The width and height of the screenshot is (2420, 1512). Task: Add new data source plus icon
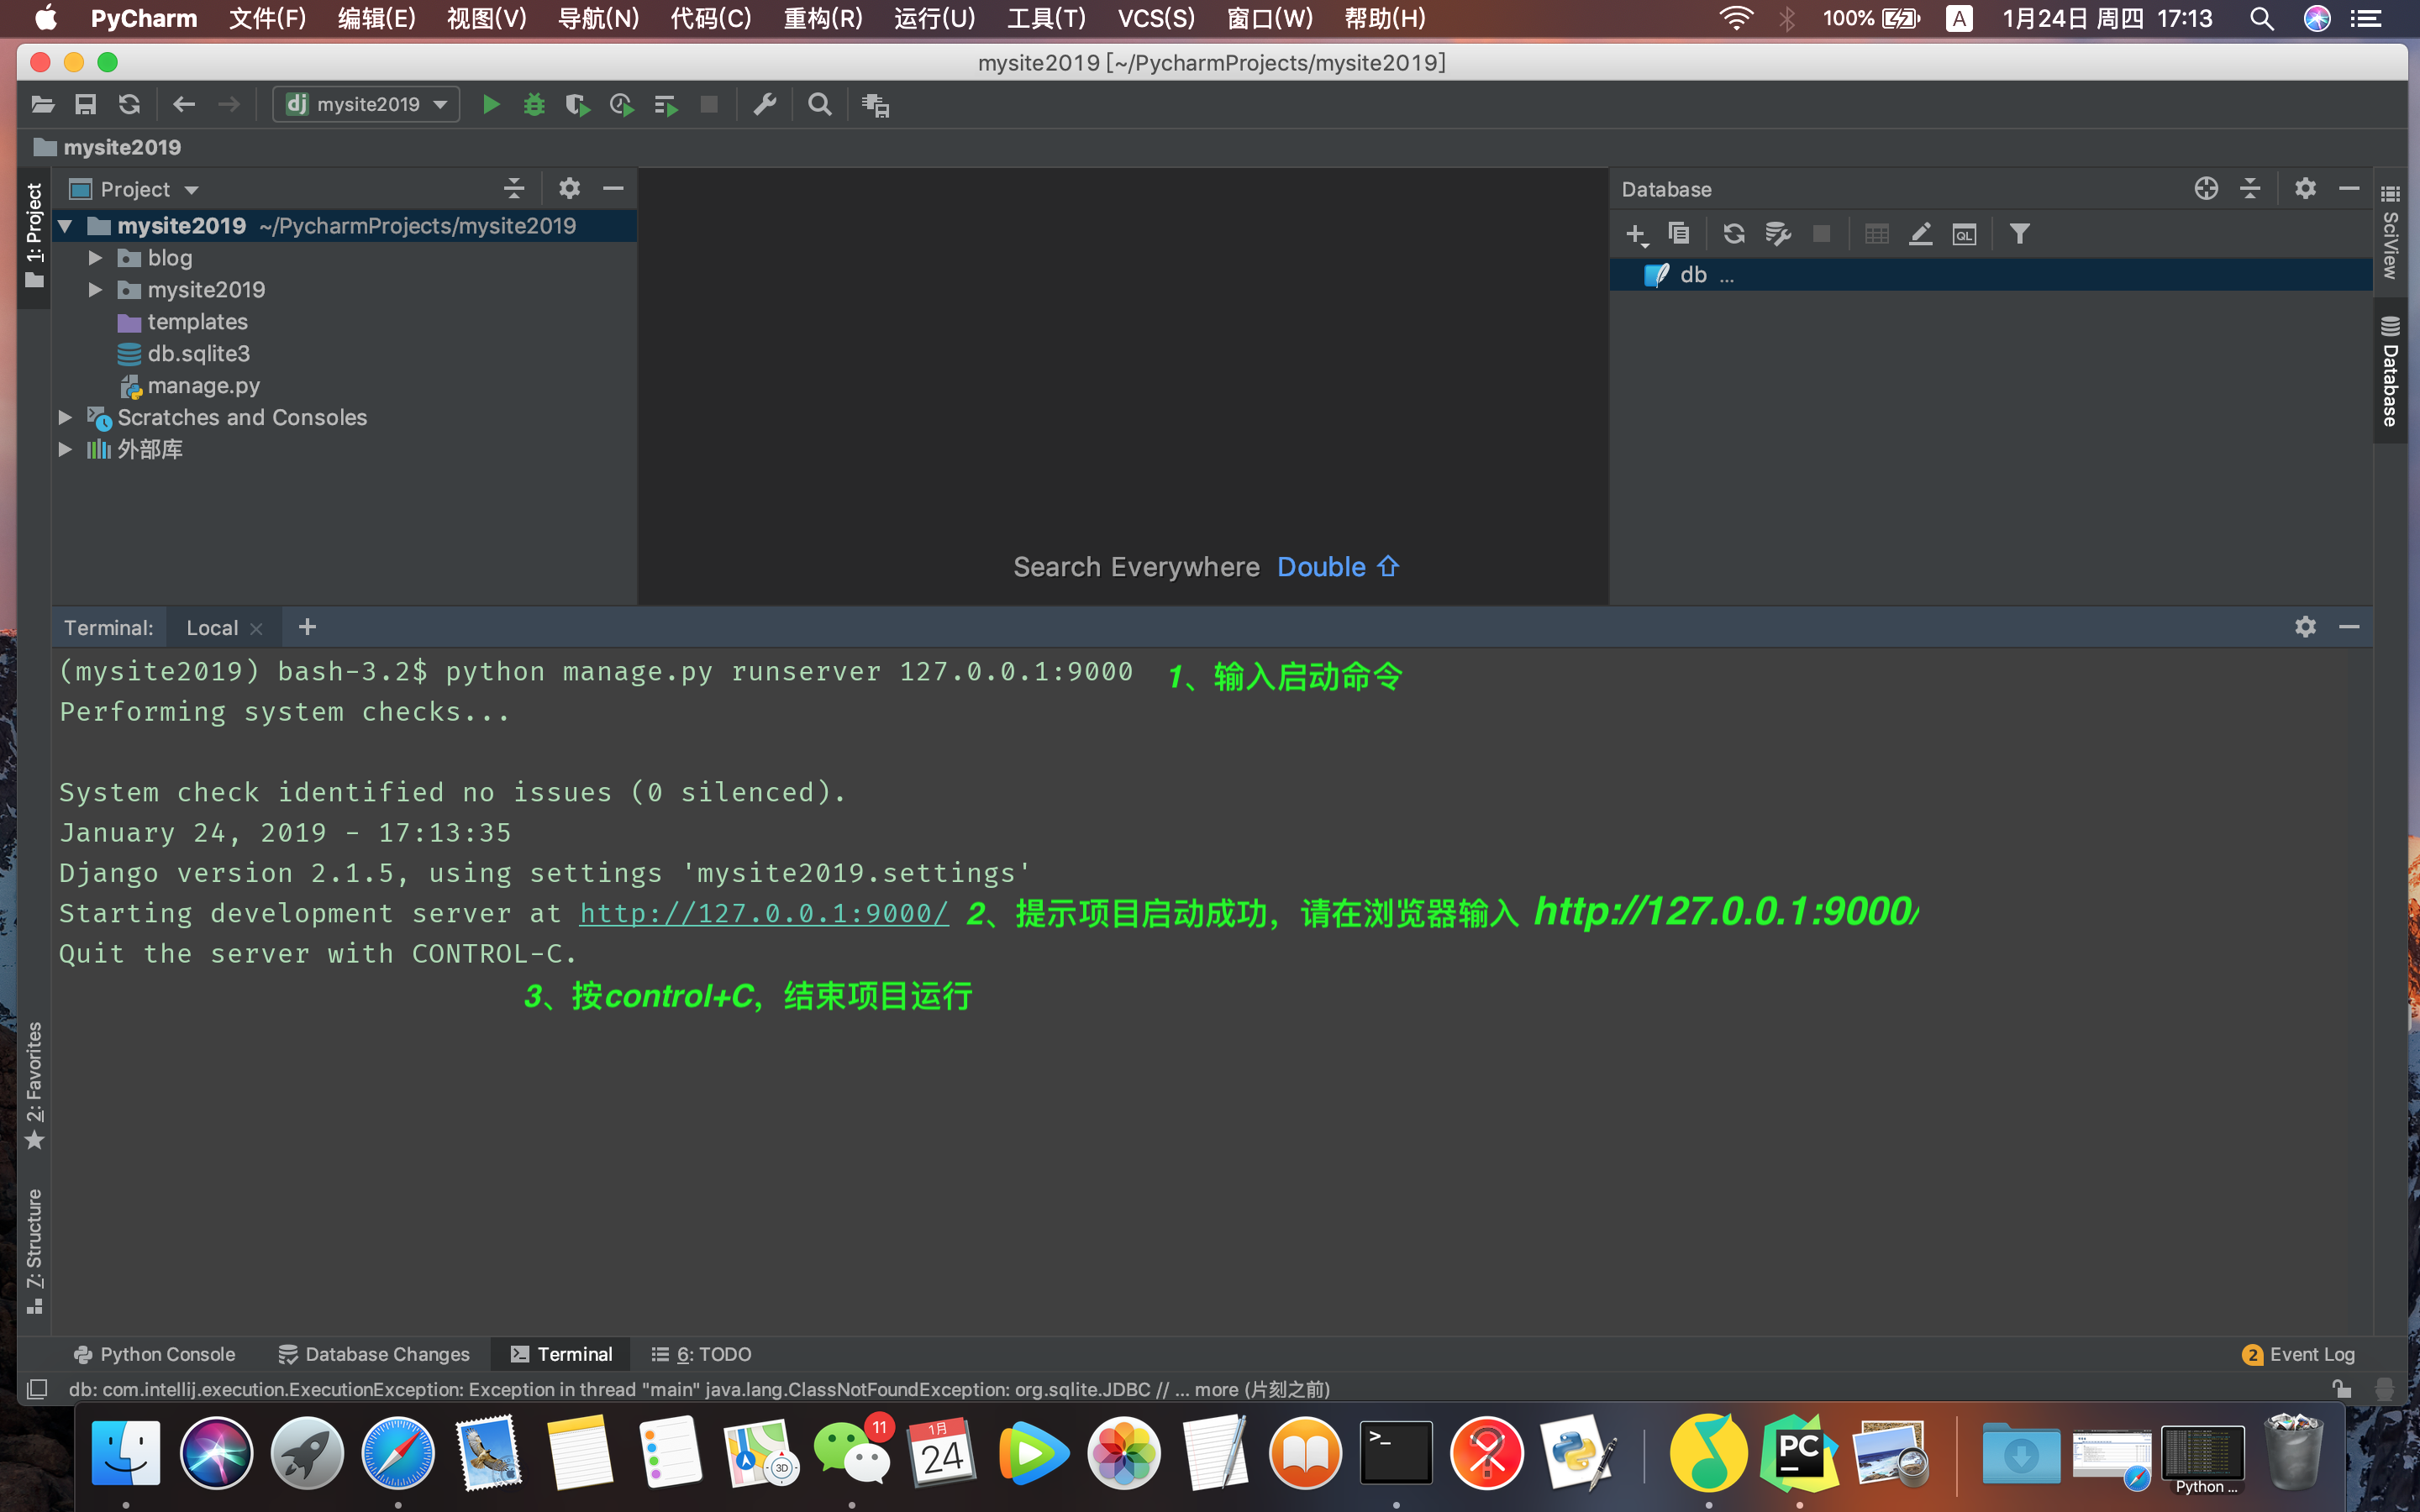point(1636,234)
